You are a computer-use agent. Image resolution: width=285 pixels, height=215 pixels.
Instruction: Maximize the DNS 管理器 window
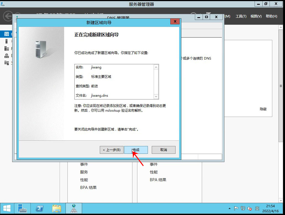[206, 17]
